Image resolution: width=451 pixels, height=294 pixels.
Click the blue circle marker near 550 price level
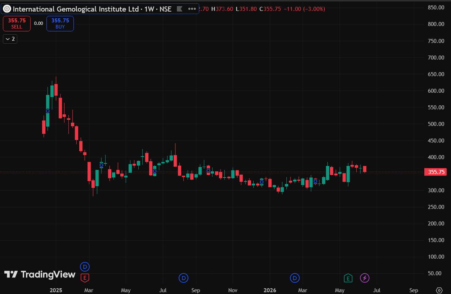(48, 111)
